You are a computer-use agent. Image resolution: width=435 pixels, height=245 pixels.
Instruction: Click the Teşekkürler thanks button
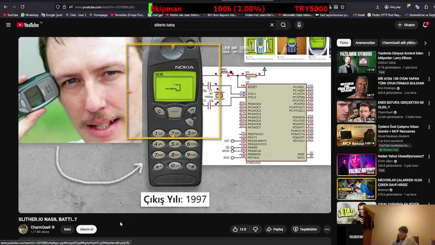(305, 229)
